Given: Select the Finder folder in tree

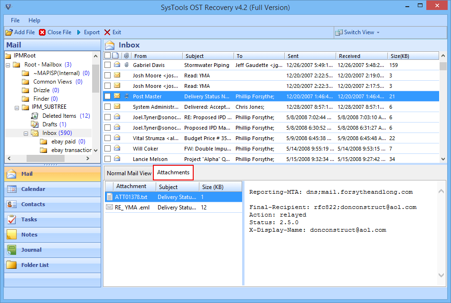Looking at the screenshot, I should coord(41,99).
